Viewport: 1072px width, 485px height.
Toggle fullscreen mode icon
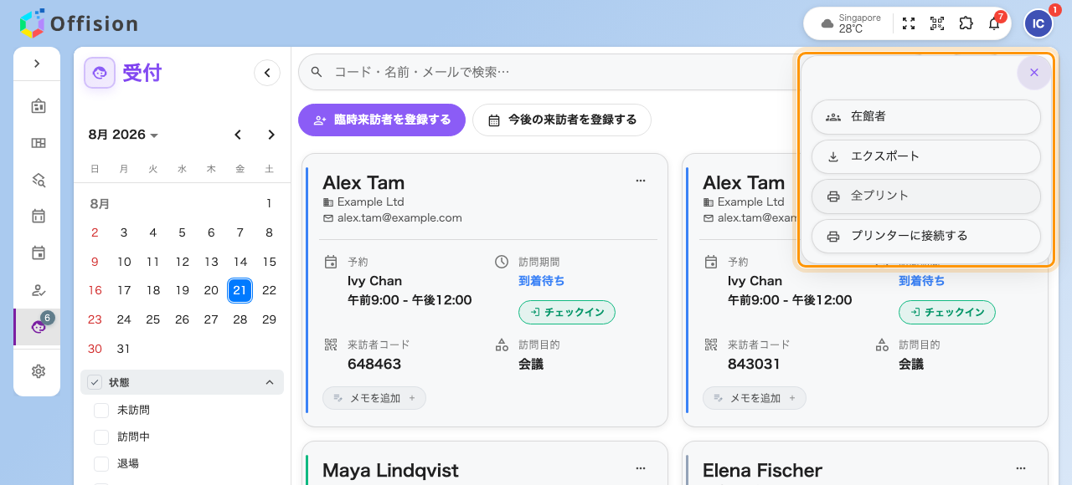click(909, 23)
